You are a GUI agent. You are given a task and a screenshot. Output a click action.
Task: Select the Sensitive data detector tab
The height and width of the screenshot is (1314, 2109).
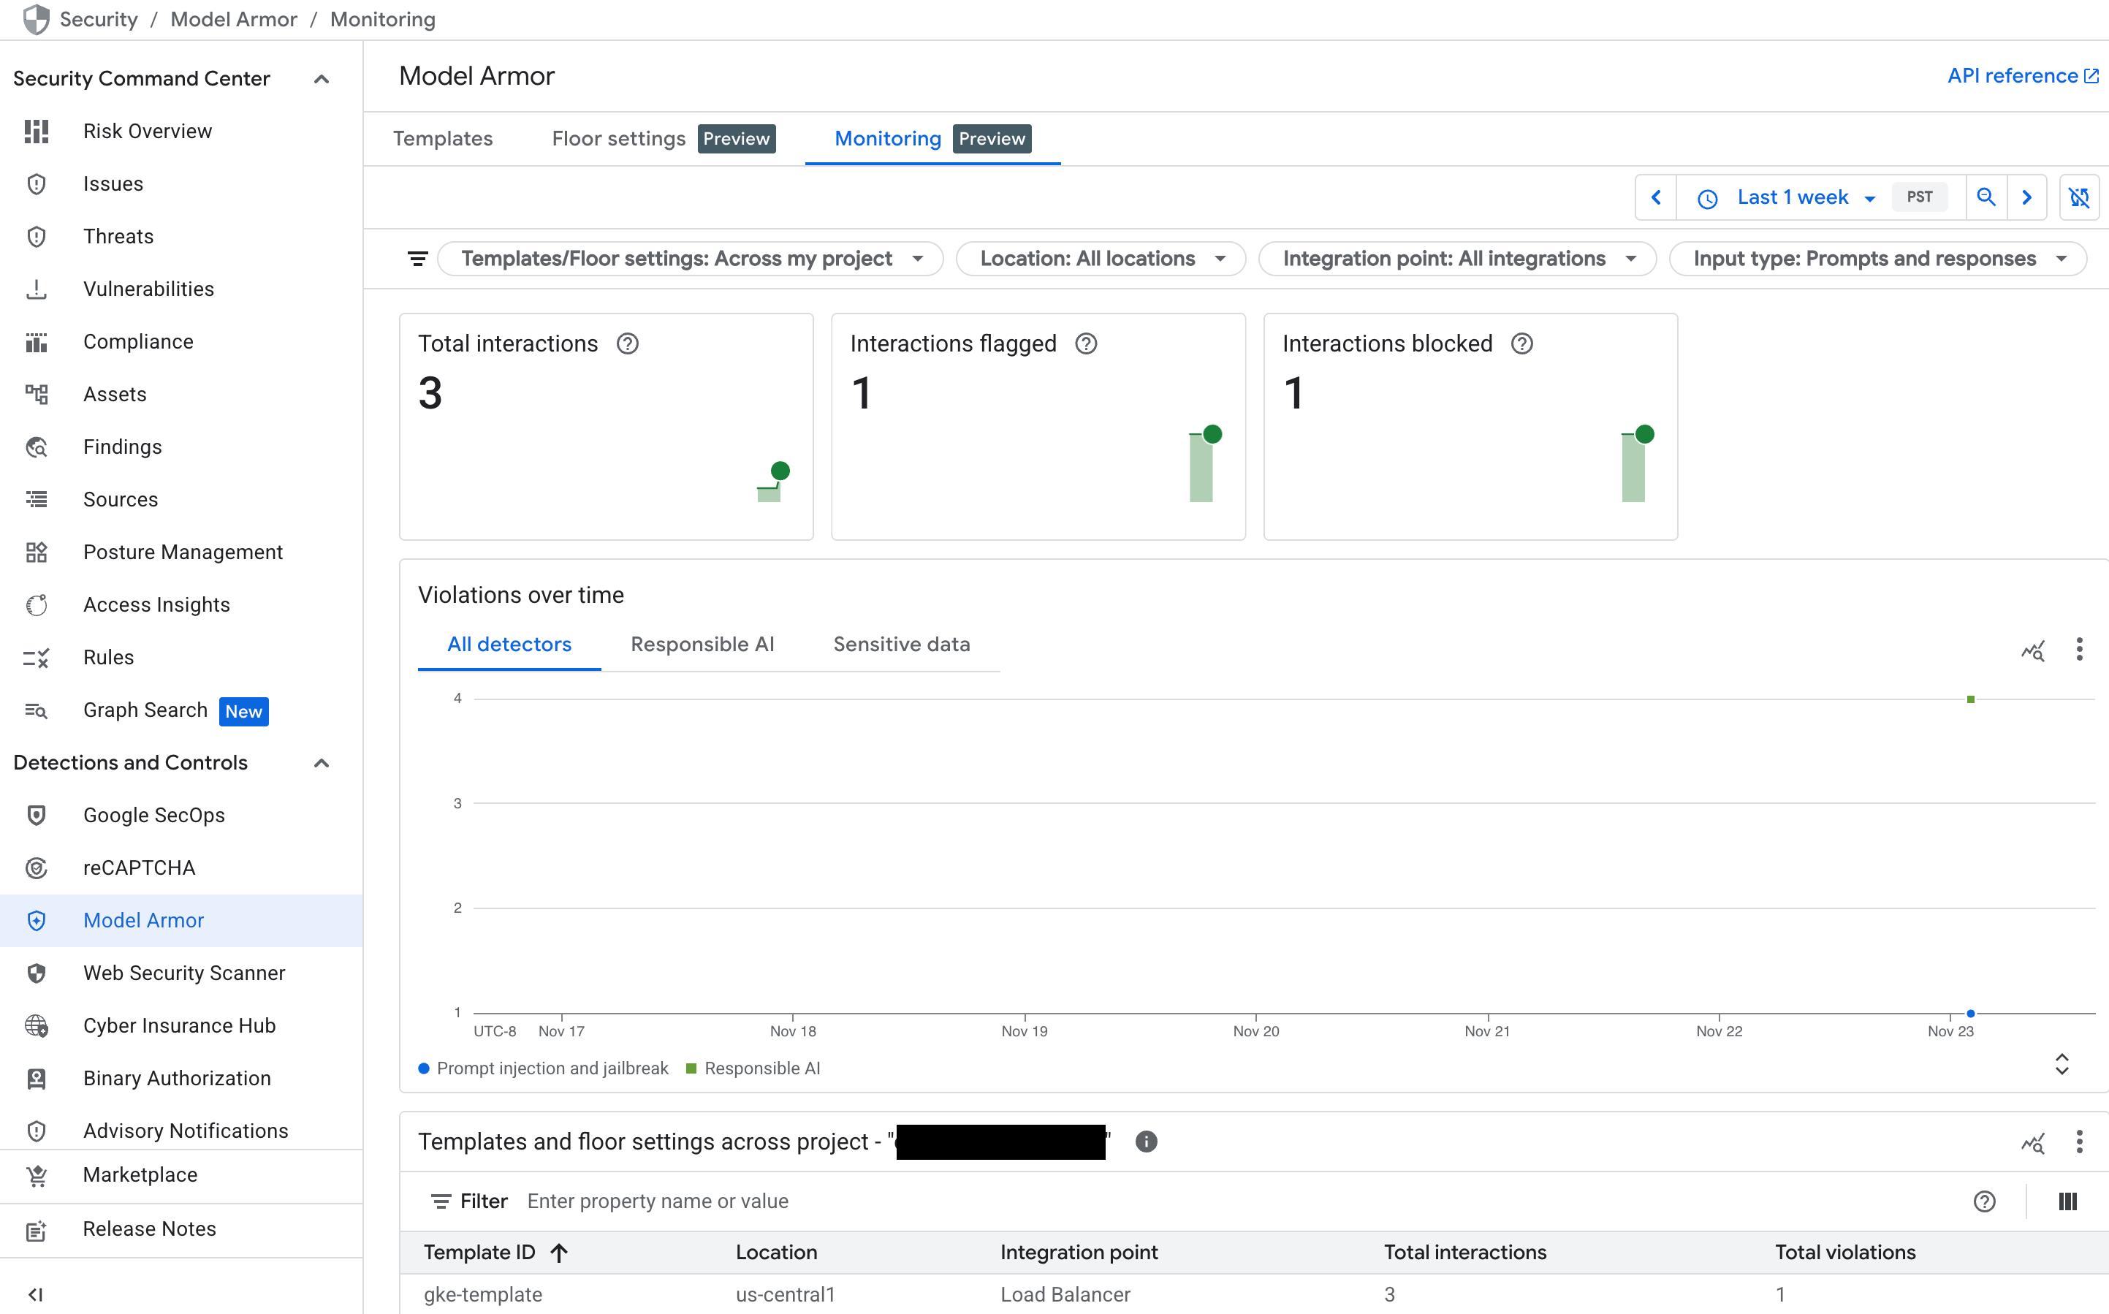click(x=901, y=644)
